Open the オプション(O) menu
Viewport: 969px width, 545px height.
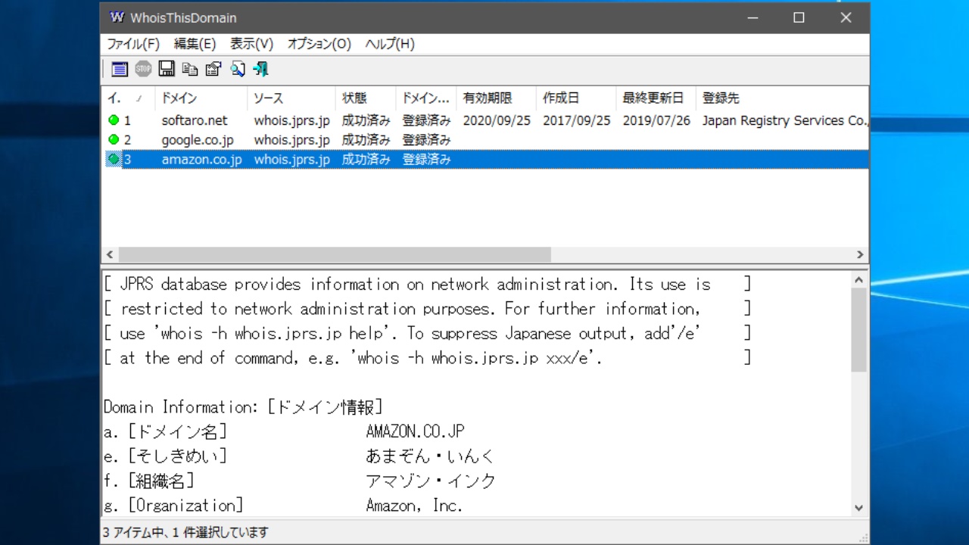(x=319, y=44)
